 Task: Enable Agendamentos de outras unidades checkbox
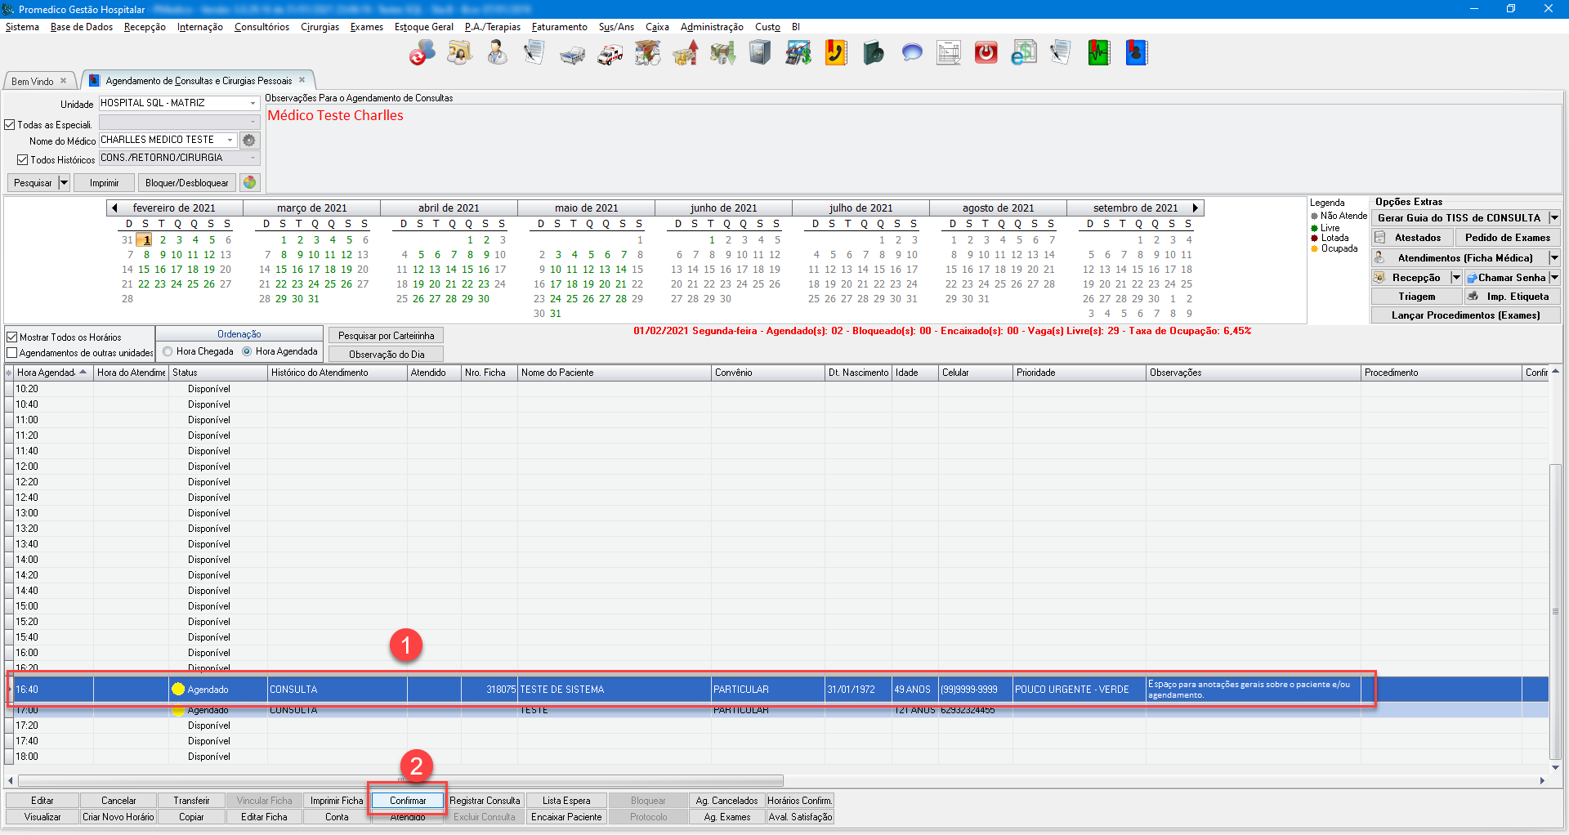click(x=12, y=353)
